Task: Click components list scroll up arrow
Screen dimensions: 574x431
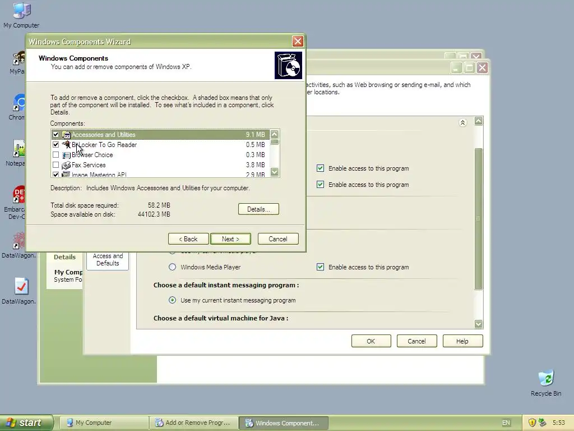Action: pyautogui.click(x=275, y=134)
